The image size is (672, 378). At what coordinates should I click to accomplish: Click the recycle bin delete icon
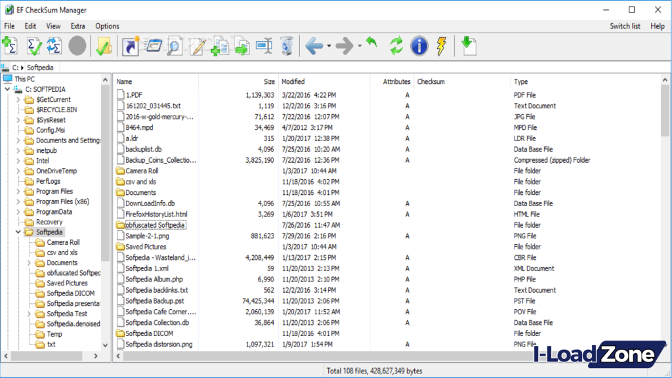tap(287, 45)
